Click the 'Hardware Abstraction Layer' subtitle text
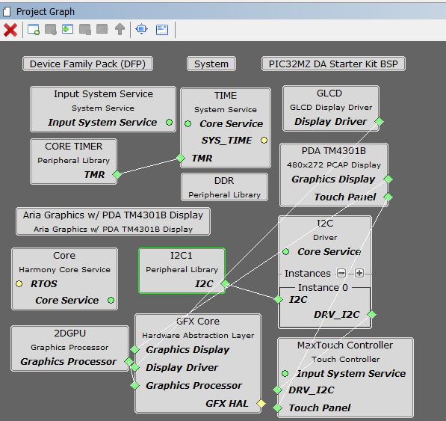 [x=198, y=336]
